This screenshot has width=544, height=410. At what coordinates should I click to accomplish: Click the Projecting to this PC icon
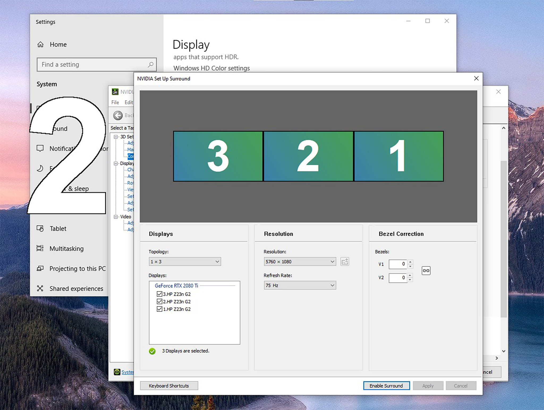pos(40,268)
